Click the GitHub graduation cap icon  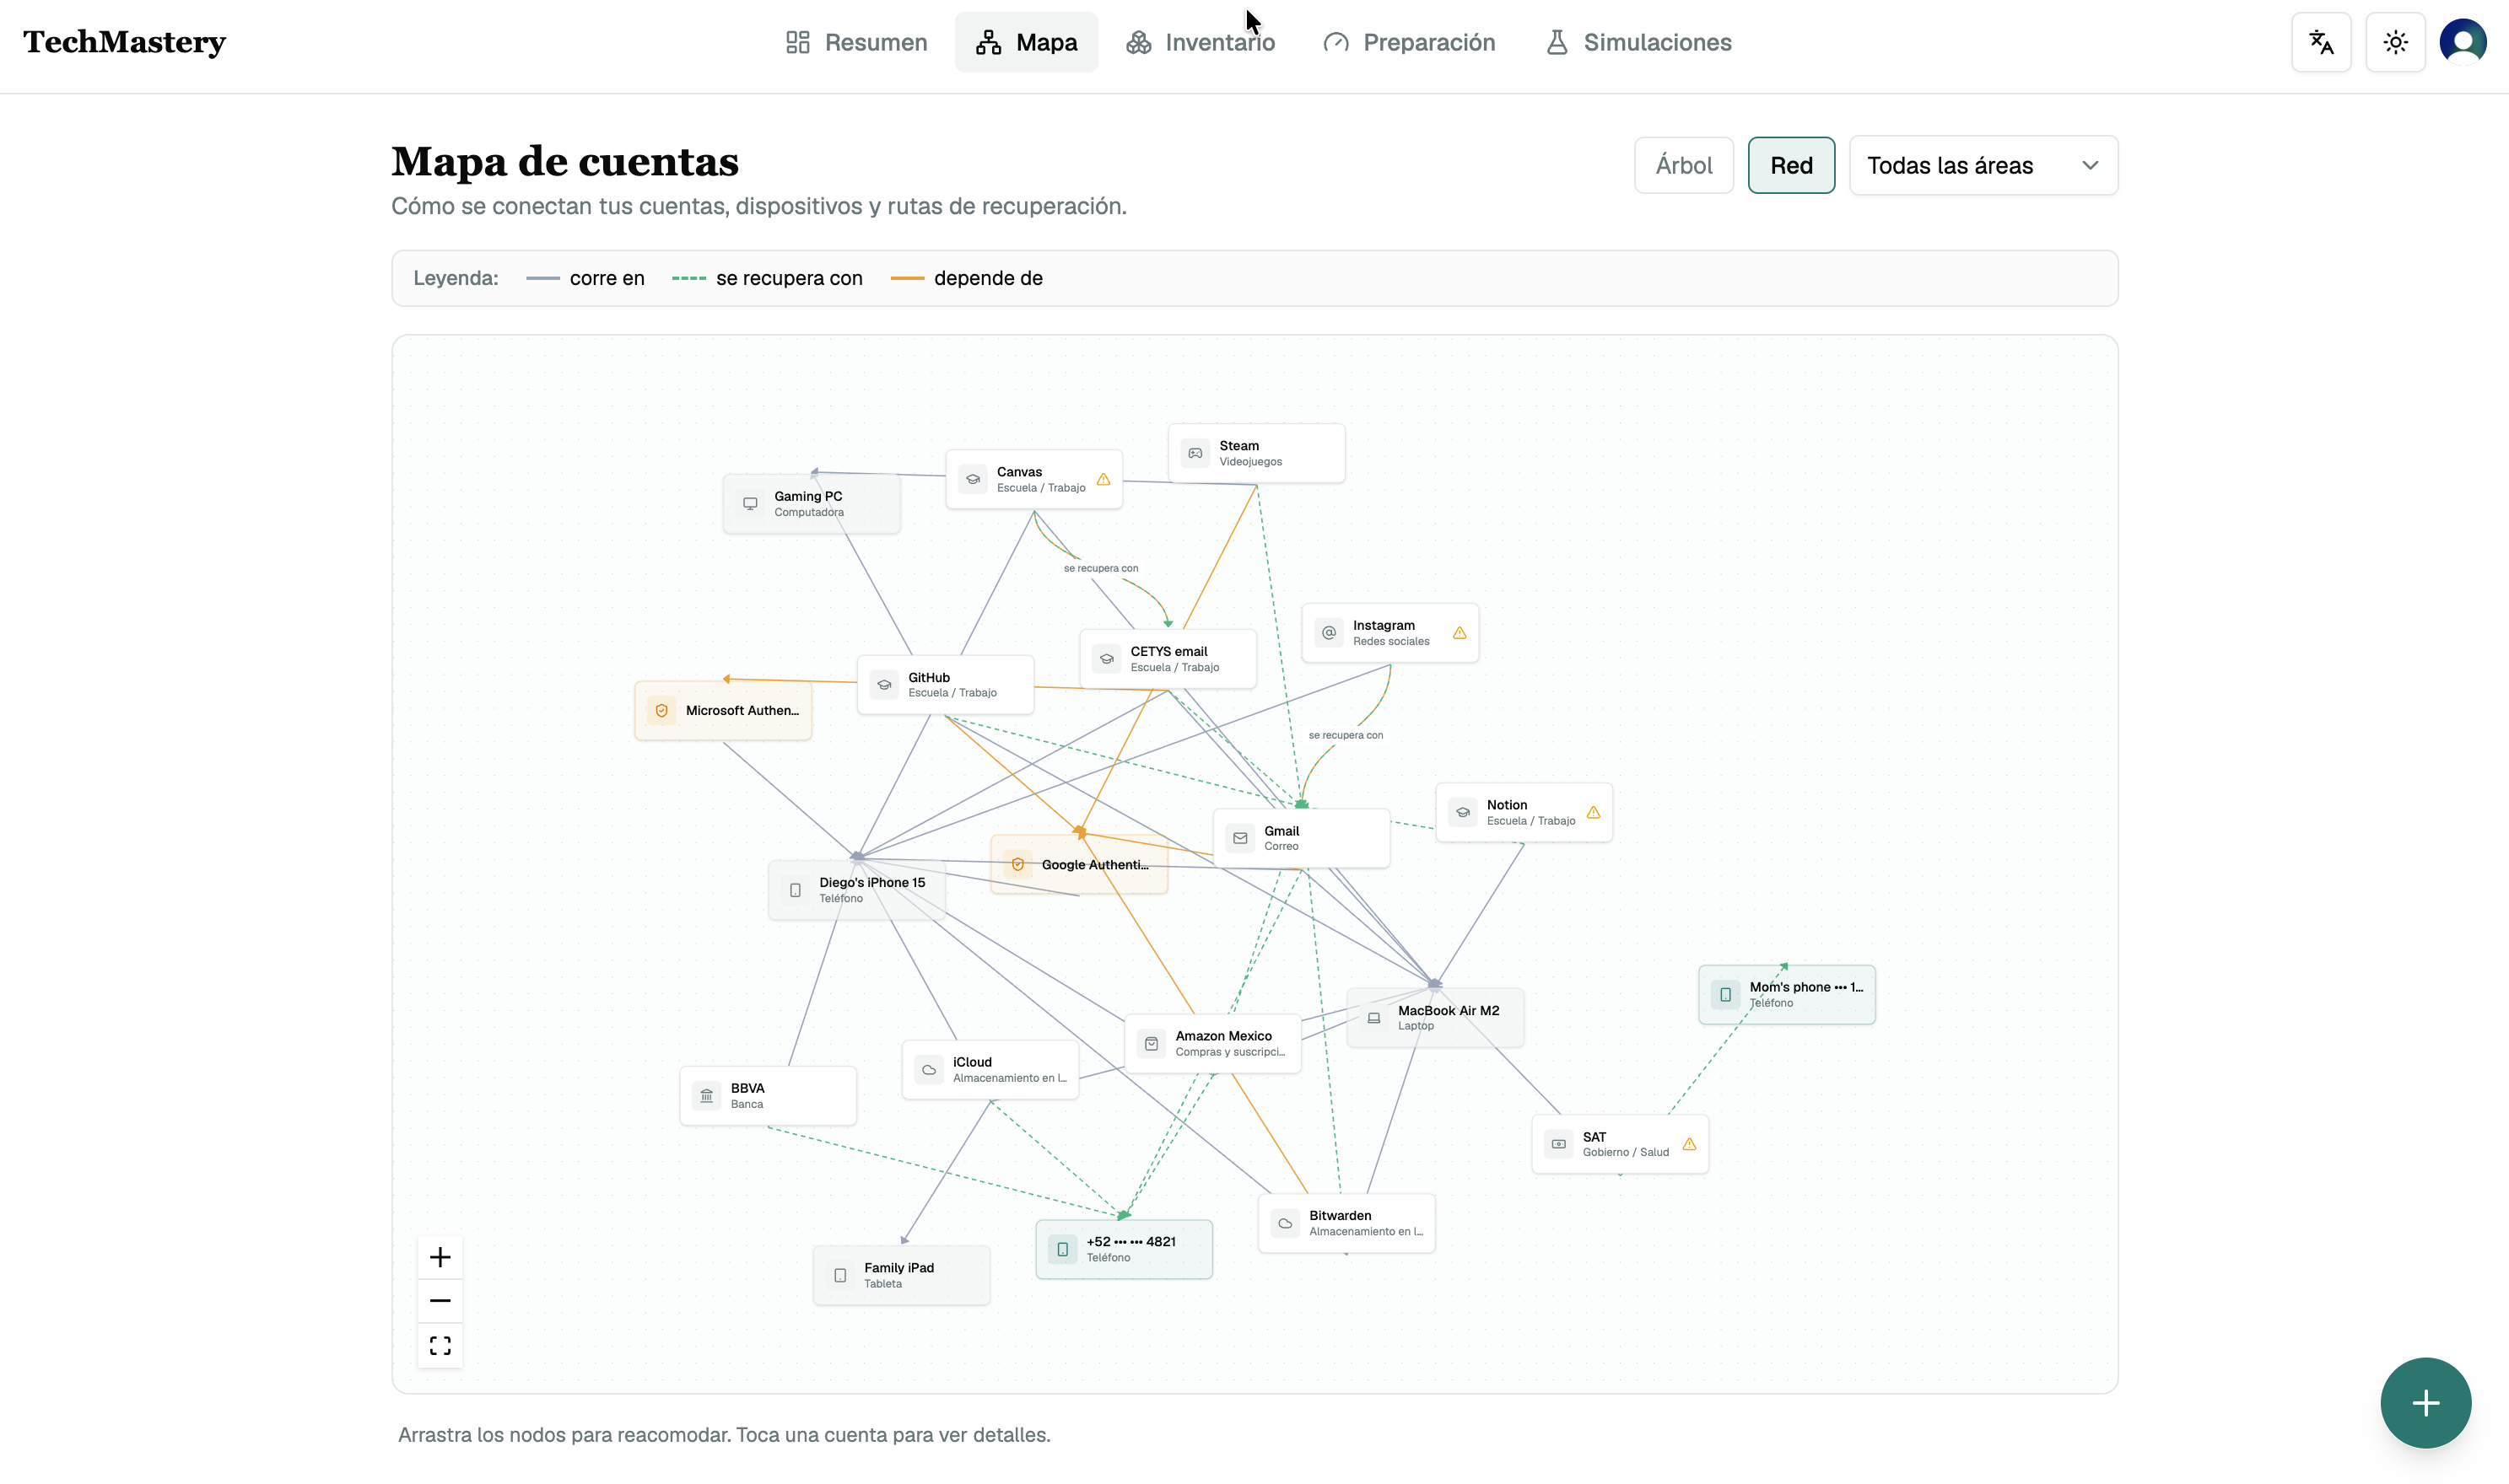pyautogui.click(x=884, y=685)
